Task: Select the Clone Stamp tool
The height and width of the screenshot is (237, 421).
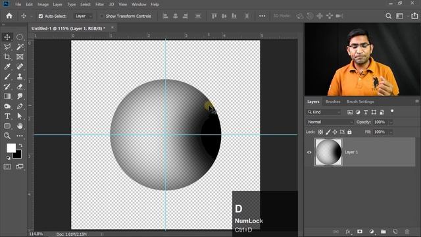Action: click(x=20, y=76)
